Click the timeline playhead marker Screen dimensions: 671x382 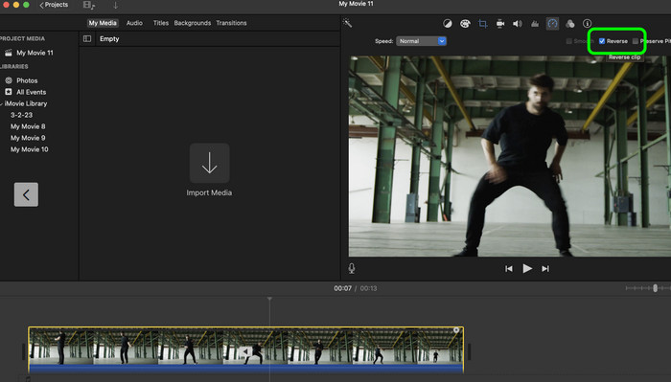point(269,299)
